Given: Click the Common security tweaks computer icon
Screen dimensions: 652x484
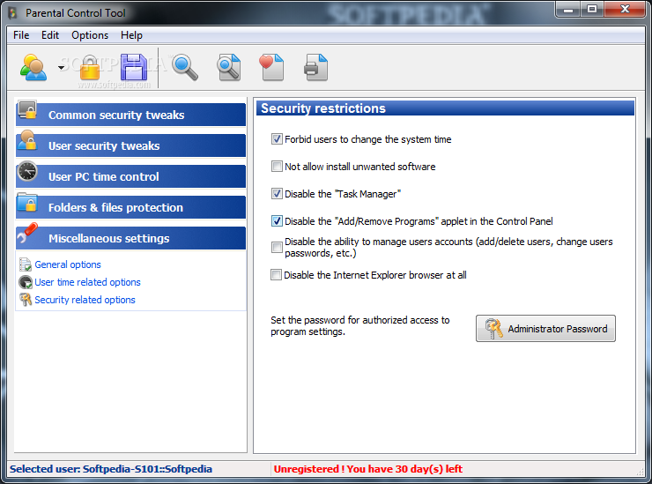Looking at the screenshot, I should click(x=27, y=110).
